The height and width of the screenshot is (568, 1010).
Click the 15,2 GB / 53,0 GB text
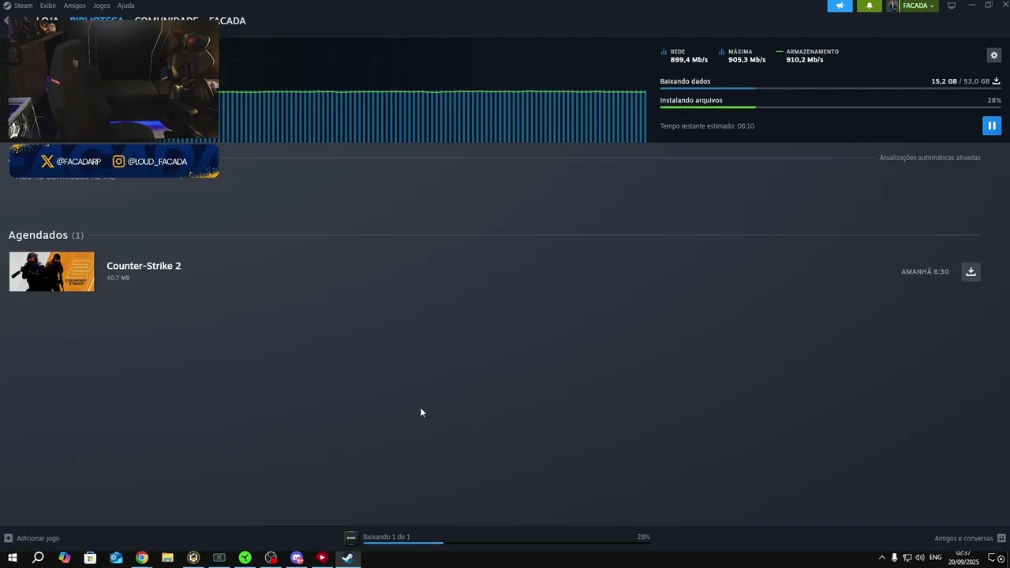[x=960, y=81]
